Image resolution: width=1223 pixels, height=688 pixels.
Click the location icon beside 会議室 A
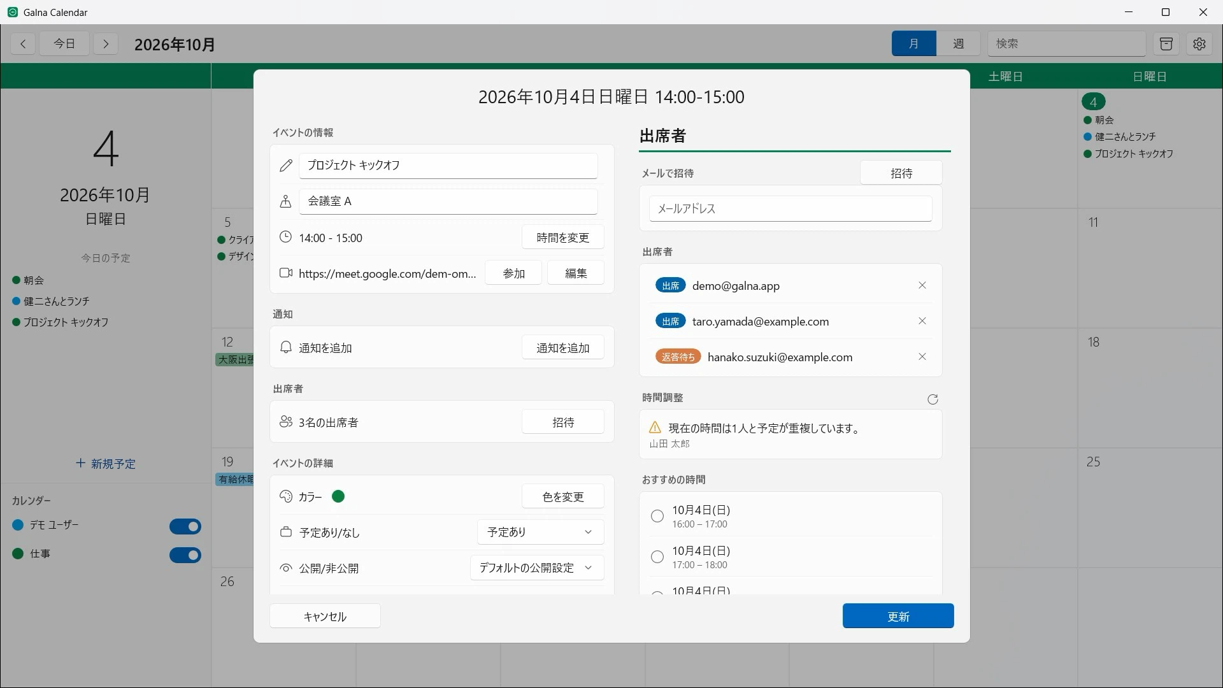tap(286, 201)
